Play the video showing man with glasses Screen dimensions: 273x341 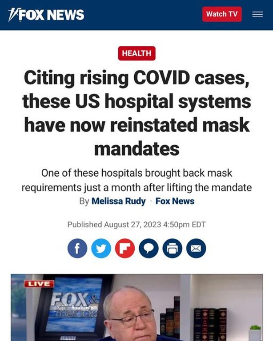[136, 308]
